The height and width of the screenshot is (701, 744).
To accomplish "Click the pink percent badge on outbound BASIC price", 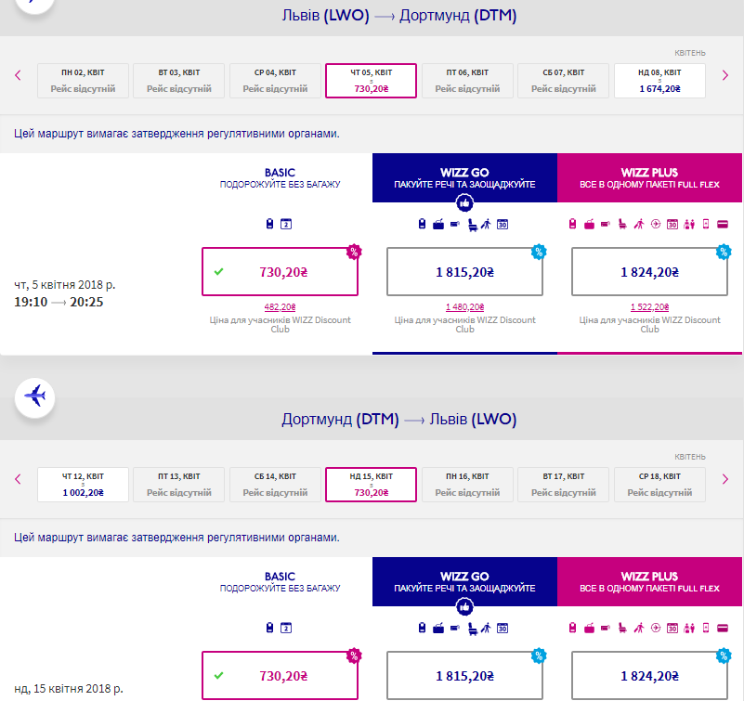I will (x=354, y=252).
